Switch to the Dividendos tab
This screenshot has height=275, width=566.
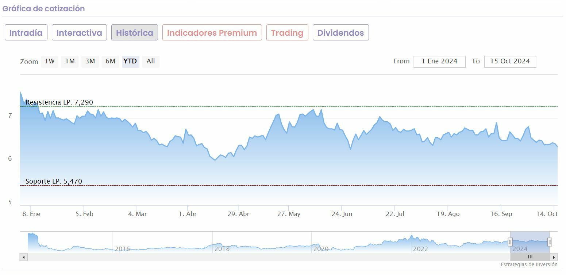tap(340, 32)
